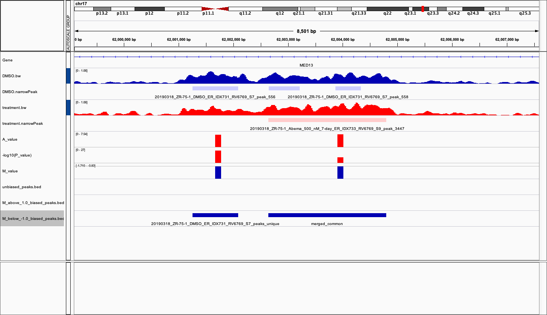
Task: Select the blue DMSO peaks_unique feature bar
Action: coord(215,215)
